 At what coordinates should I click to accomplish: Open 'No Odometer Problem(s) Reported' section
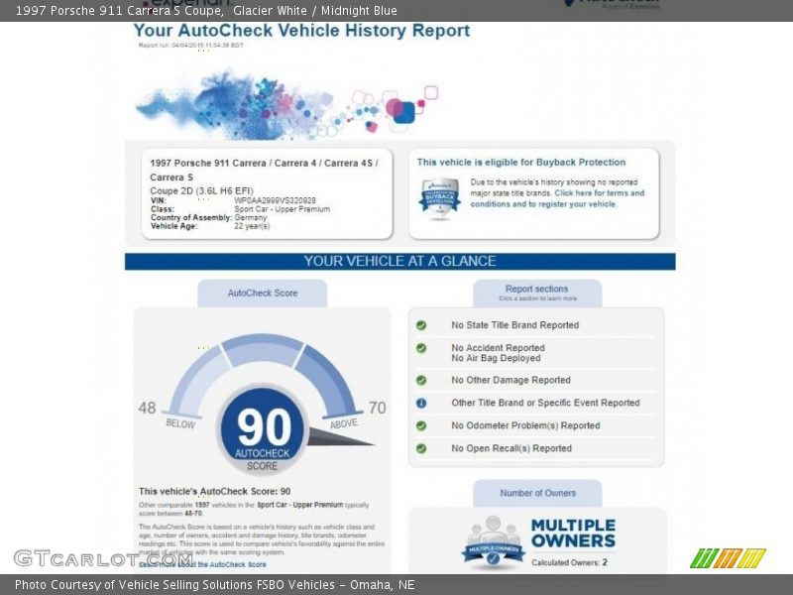525,425
